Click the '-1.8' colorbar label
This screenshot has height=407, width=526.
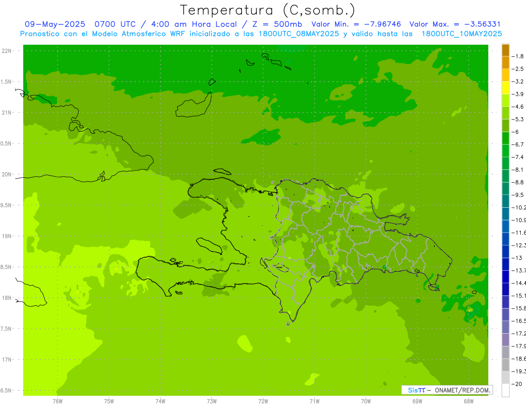pyautogui.click(x=518, y=56)
